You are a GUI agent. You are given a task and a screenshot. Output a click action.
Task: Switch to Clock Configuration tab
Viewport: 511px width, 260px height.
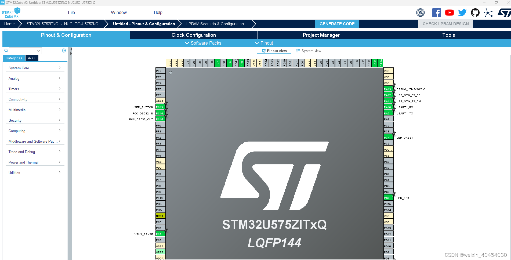coord(194,35)
